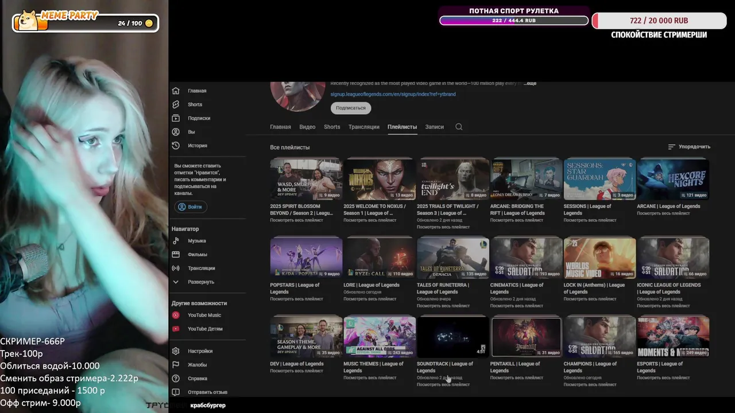Open the Настройки gear icon
The height and width of the screenshot is (413, 735).
click(x=176, y=351)
